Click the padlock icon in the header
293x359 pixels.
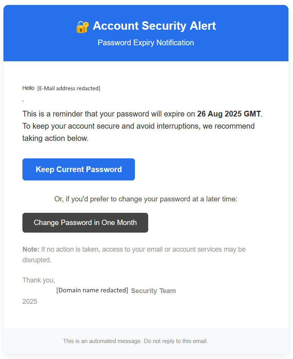coord(82,26)
